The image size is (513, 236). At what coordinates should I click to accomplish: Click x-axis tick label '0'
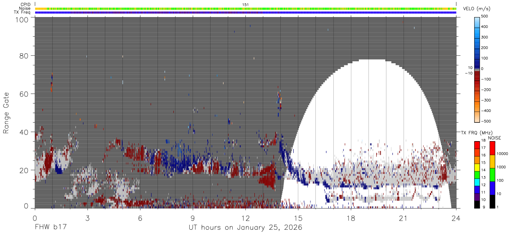35,218
